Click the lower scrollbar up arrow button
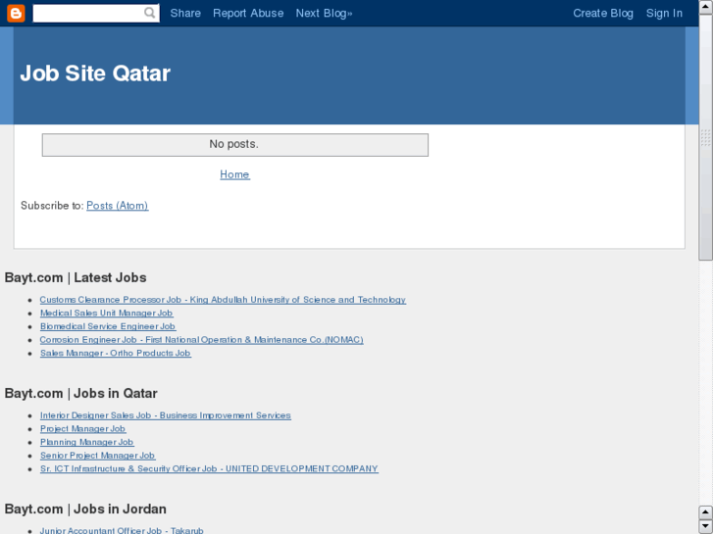713x534 pixels. (x=706, y=512)
